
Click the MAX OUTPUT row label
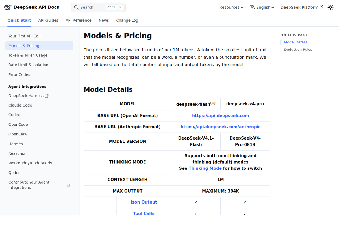127,191
